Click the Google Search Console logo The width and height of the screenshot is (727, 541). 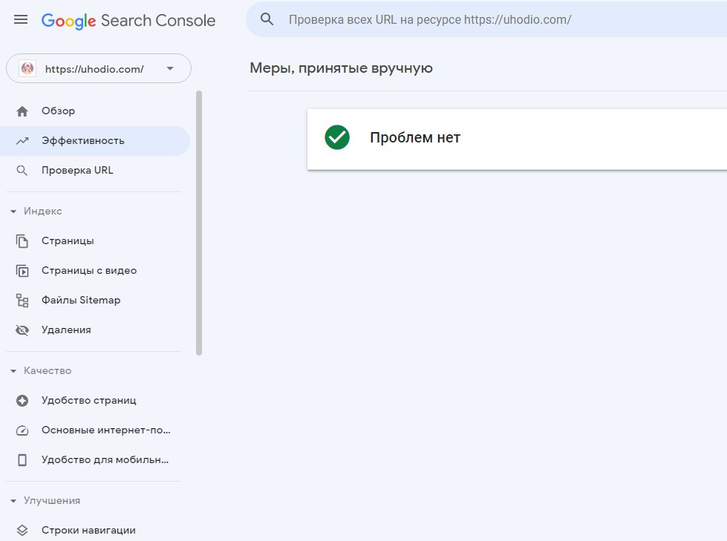[x=128, y=20]
